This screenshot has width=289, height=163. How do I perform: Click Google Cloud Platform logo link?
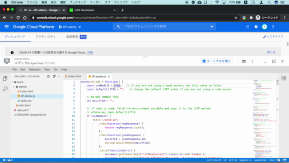click(33, 27)
